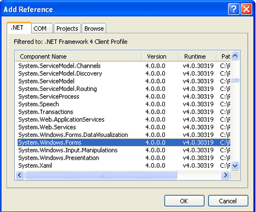Click the vertical scrollbar thumb

click(x=235, y=80)
